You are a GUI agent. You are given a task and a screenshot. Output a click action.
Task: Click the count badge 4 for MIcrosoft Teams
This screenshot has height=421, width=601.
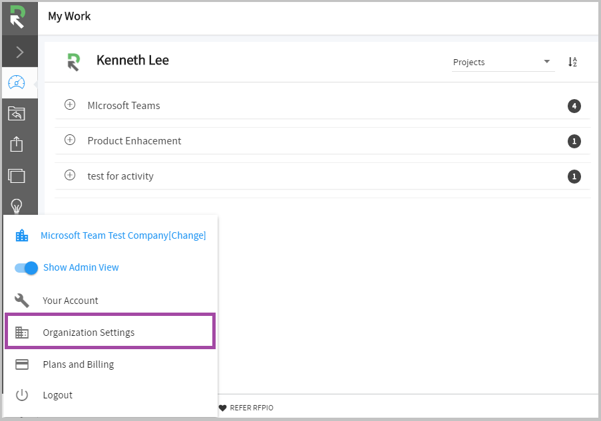tap(574, 106)
